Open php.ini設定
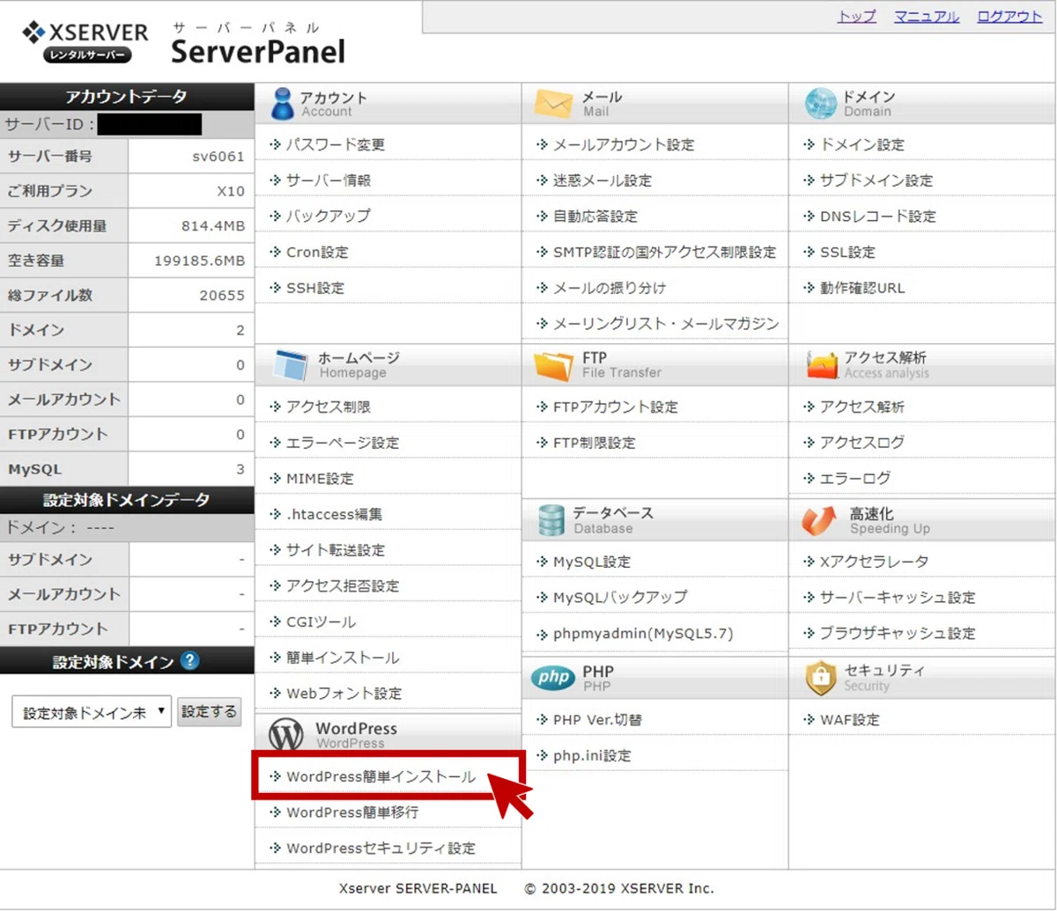 [593, 755]
